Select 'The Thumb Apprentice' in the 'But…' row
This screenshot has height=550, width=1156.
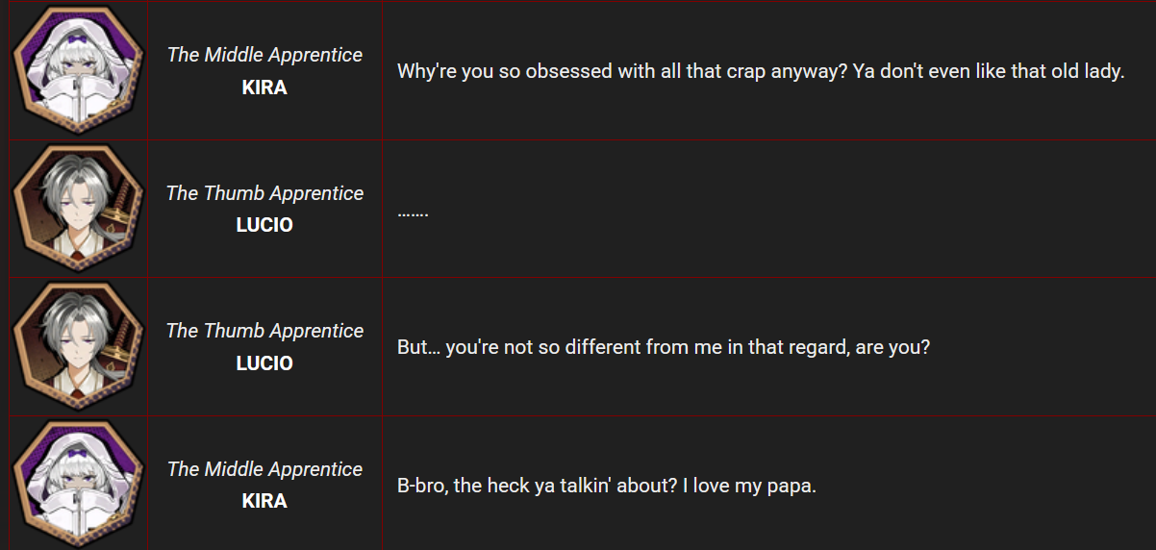264,331
